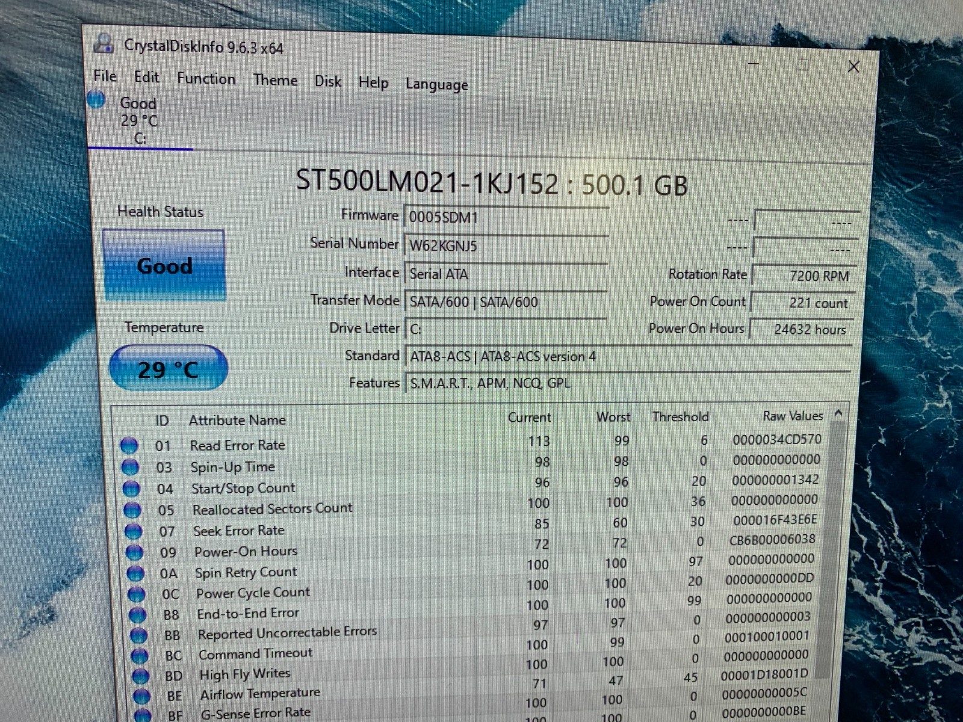Select the C: disk status indicator circle
This screenshot has width=963, height=722.
(96, 99)
